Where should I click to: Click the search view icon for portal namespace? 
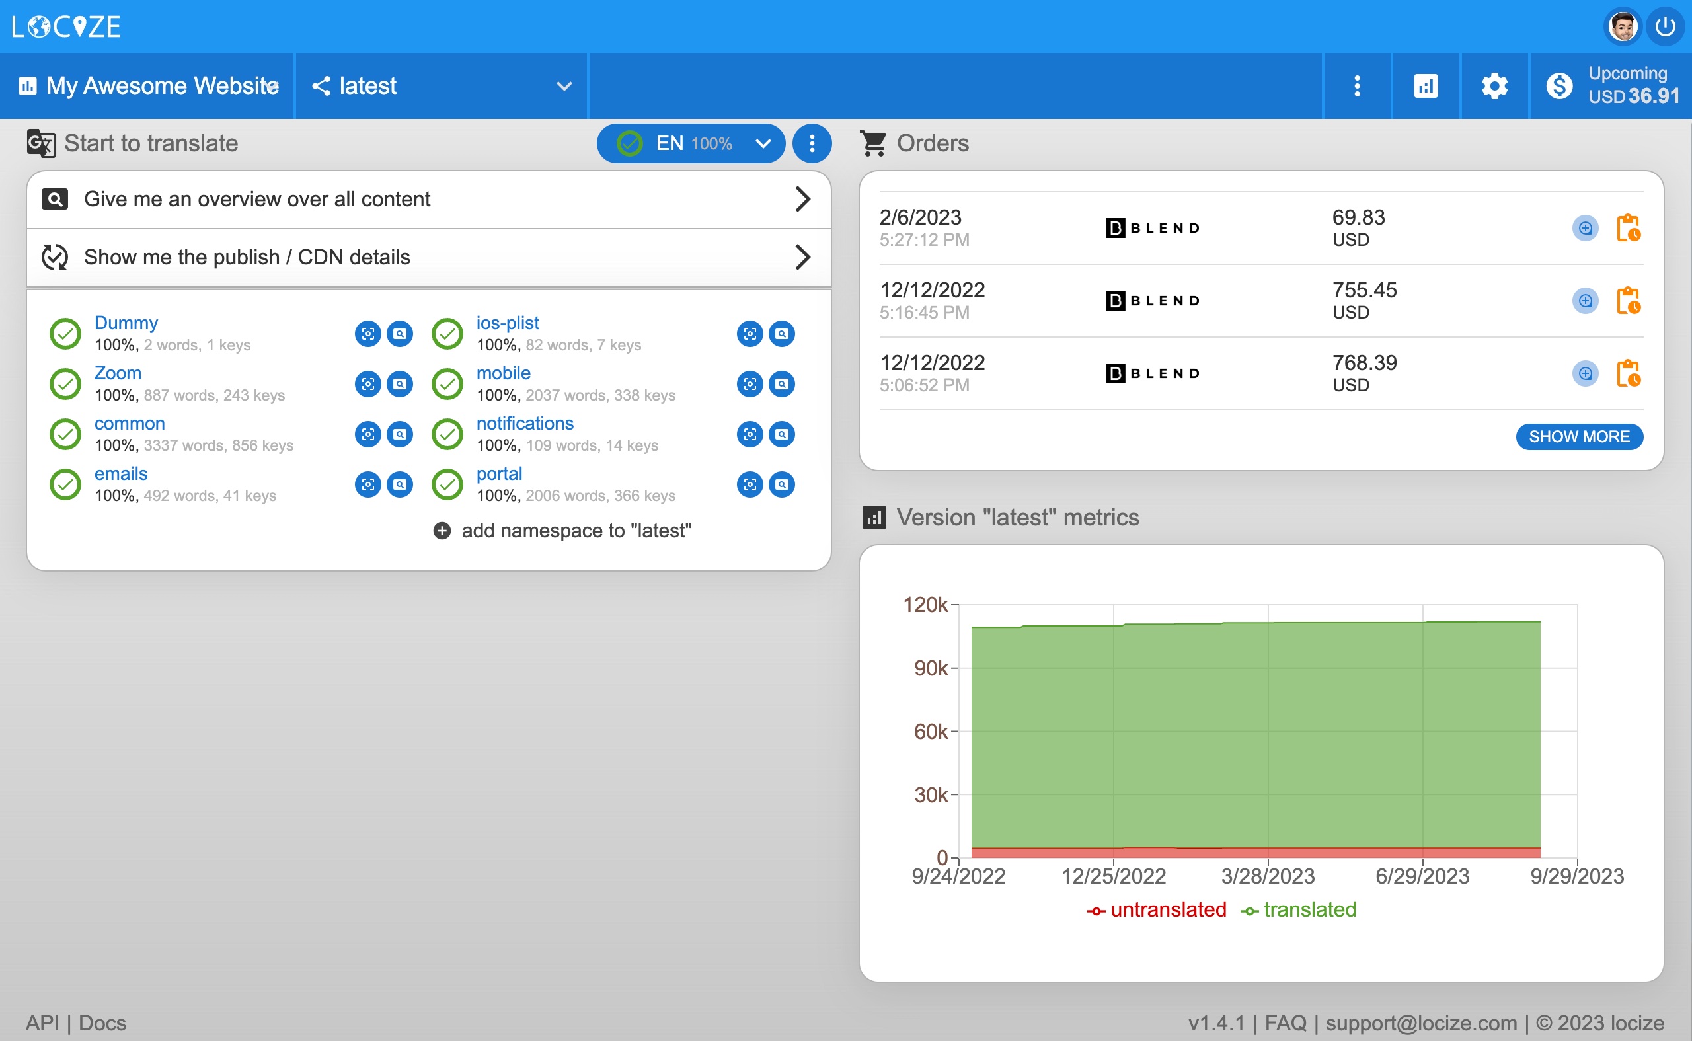point(781,484)
